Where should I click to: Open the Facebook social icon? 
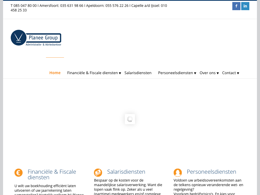[x=236, y=6]
